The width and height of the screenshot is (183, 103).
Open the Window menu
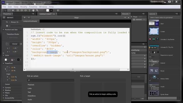coord(43,7)
